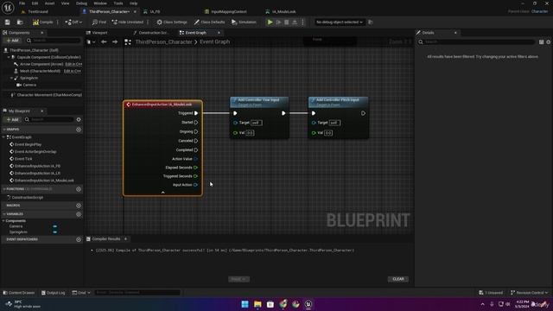Viewport: 553px width, 311px height.
Task: Click Add in Components panel
Action: pyautogui.click(x=12, y=41)
